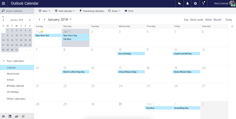Click the Print toolbar button
The image size is (236, 119).
pos(129,11)
